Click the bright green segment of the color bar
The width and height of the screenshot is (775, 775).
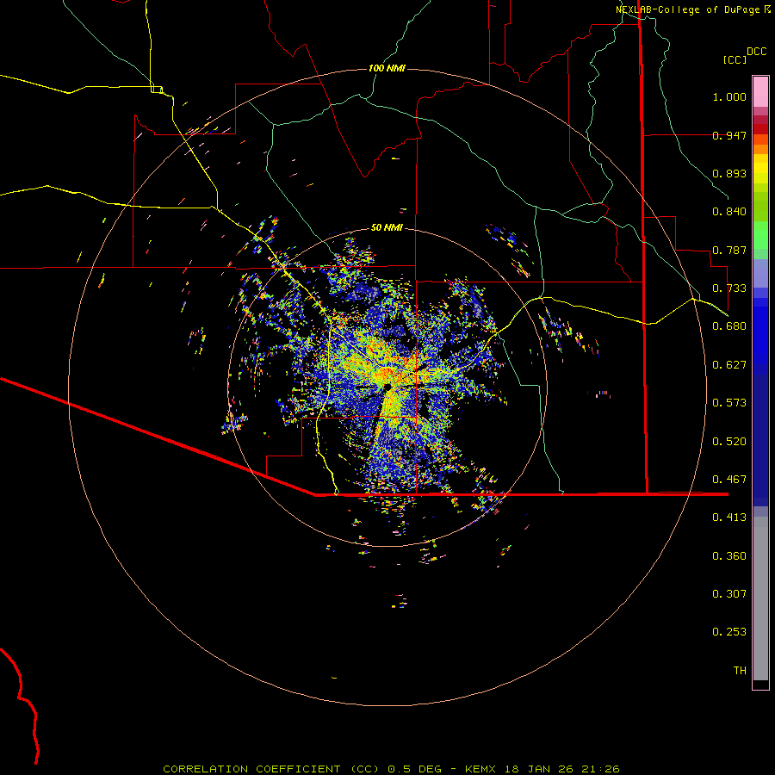click(760, 234)
